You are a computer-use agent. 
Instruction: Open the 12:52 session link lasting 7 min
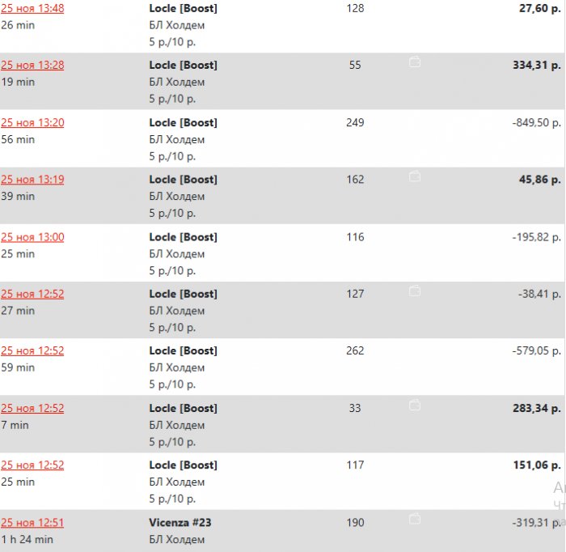[x=32, y=408]
